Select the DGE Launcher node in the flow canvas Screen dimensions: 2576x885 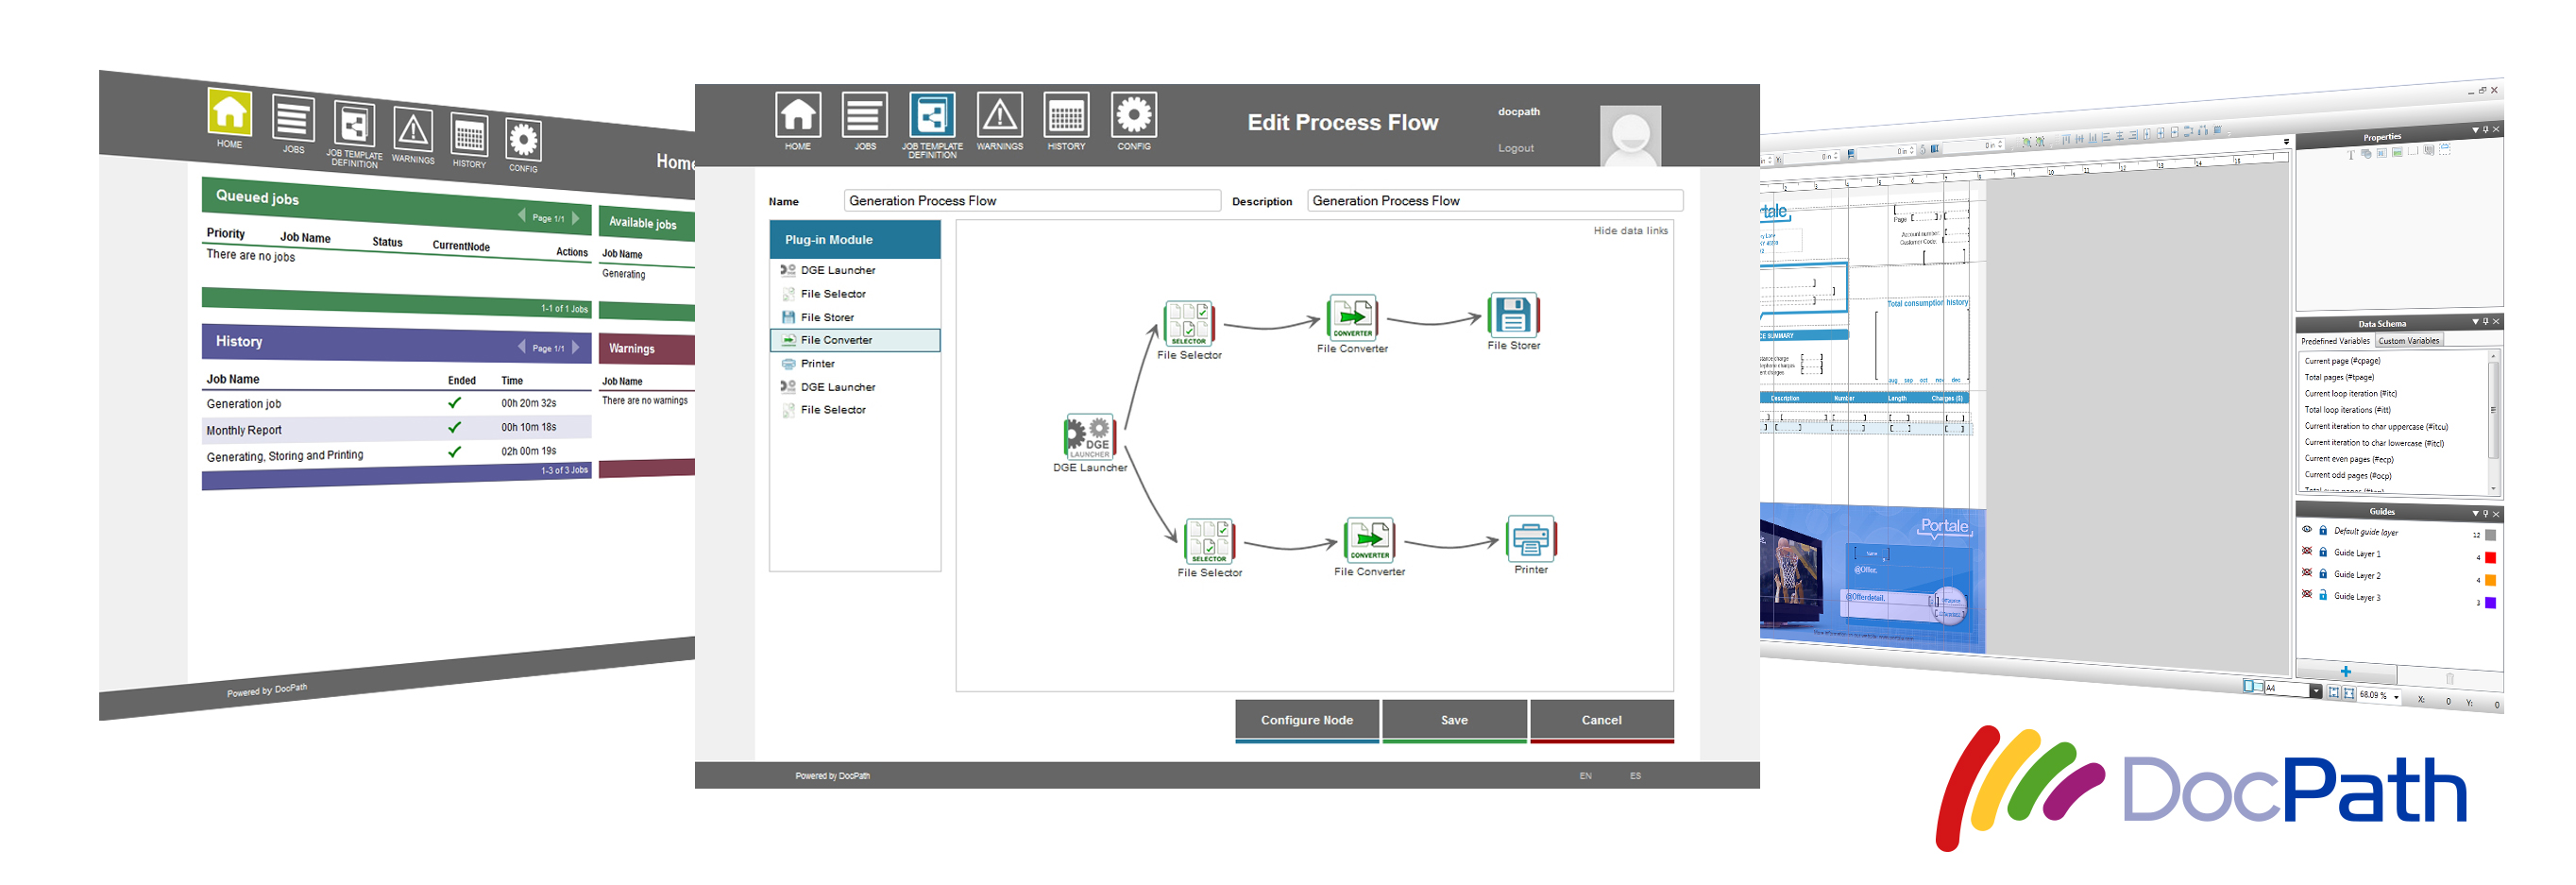pyautogui.click(x=1089, y=437)
